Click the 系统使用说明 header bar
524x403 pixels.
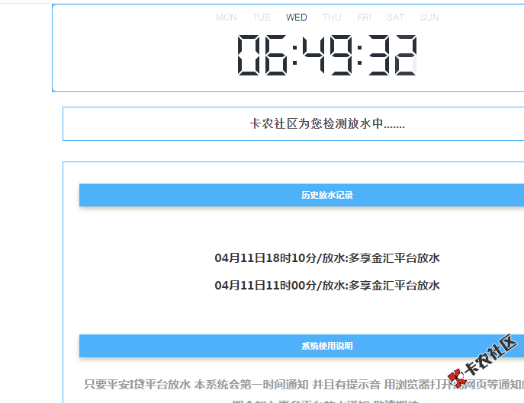click(301, 346)
